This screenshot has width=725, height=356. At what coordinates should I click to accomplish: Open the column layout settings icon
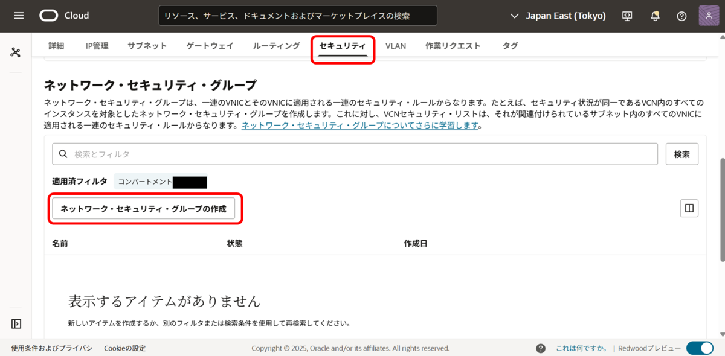click(689, 209)
